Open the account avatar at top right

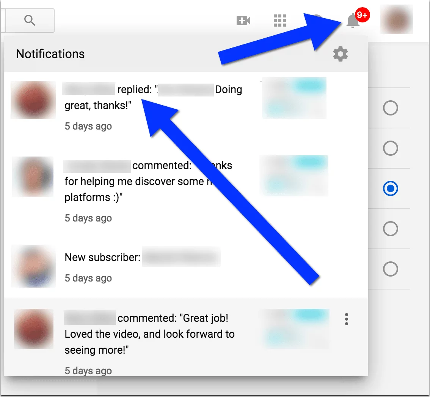tap(397, 19)
